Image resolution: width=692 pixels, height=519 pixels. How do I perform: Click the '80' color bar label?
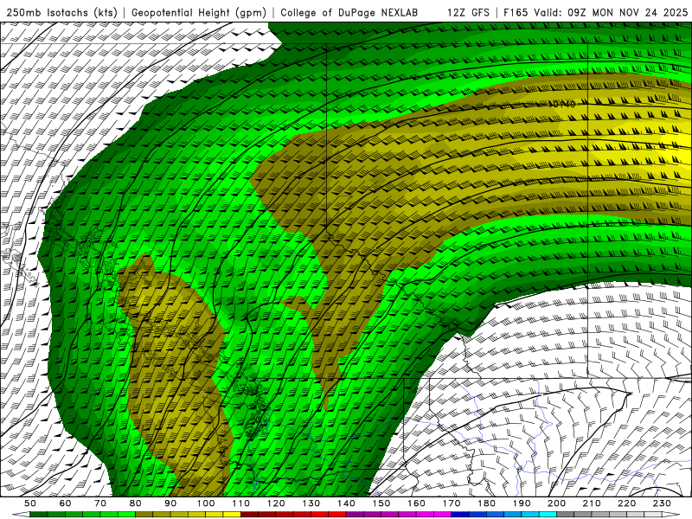tap(136, 503)
